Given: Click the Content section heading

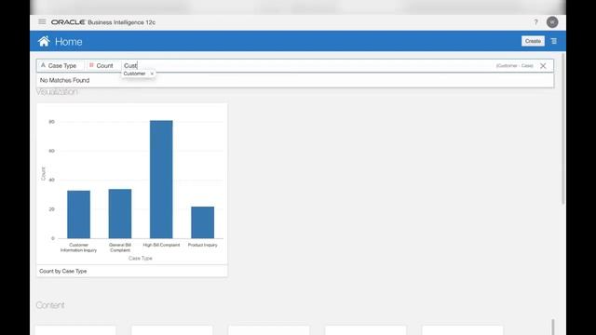Looking at the screenshot, I should 50,305.
